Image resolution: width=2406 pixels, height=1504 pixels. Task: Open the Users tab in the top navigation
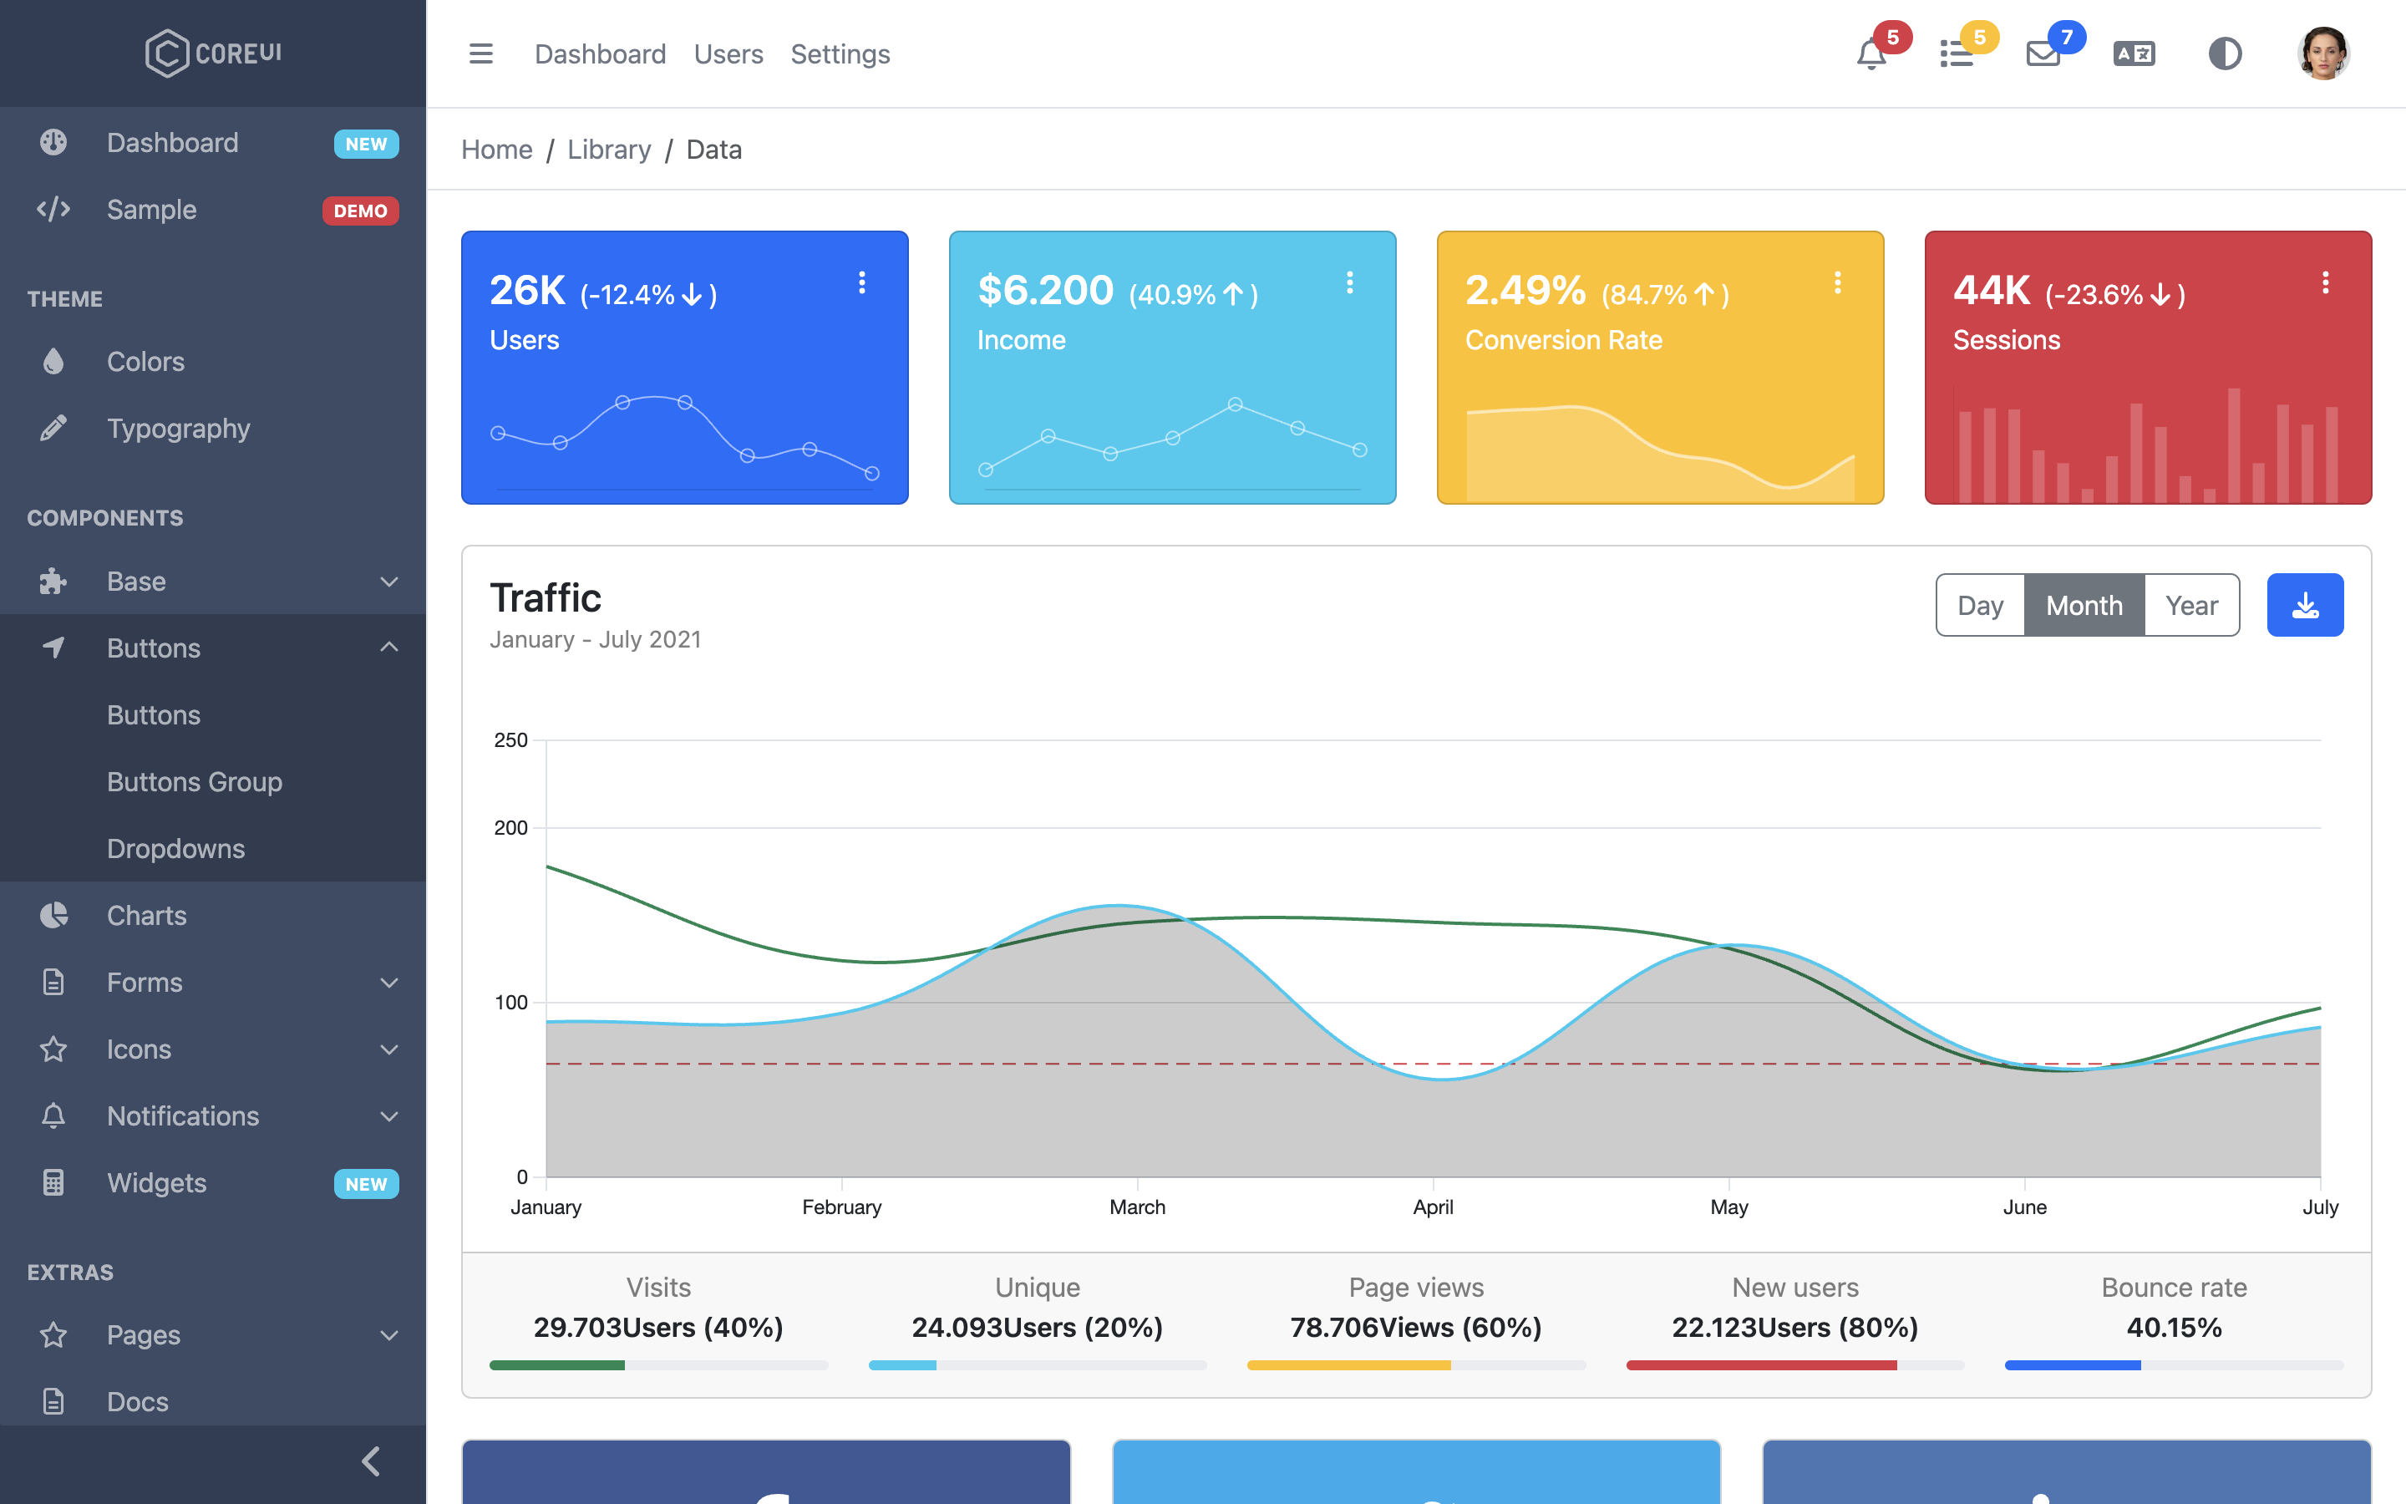coord(728,53)
